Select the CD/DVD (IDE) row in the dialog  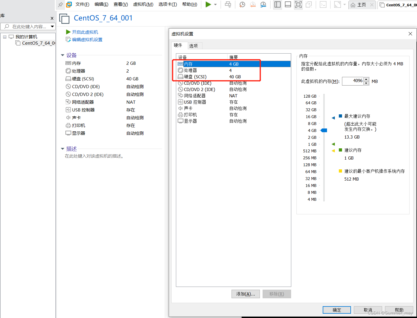pyautogui.click(x=234, y=83)
